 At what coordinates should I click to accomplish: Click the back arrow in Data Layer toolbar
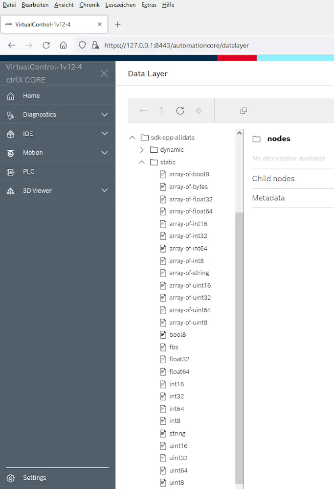pos(143,111)
